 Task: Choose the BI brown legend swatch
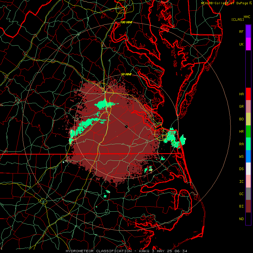(x=248, y=206)
